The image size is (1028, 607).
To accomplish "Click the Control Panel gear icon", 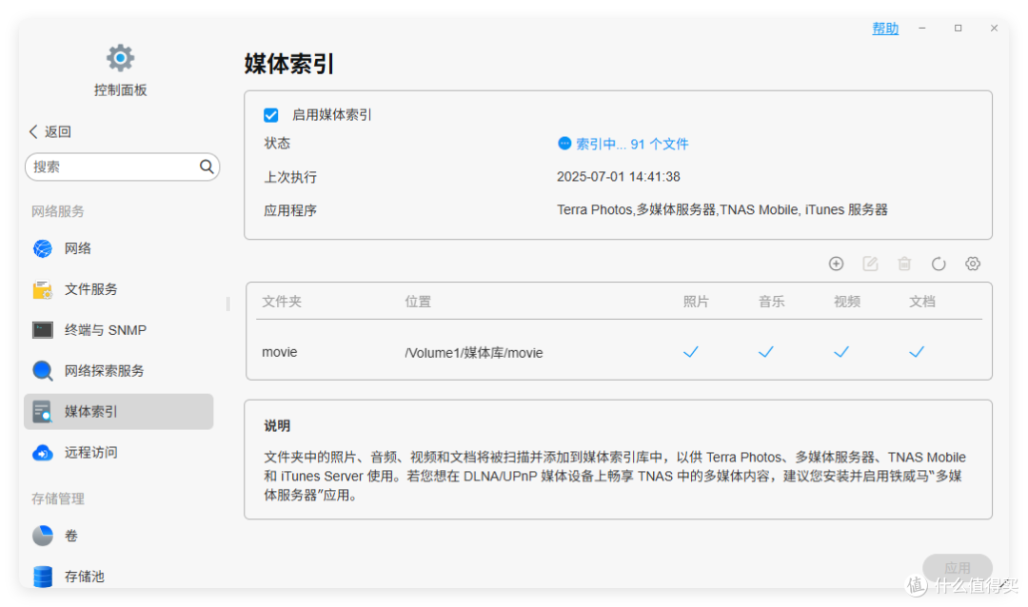I will pos(120,58).
